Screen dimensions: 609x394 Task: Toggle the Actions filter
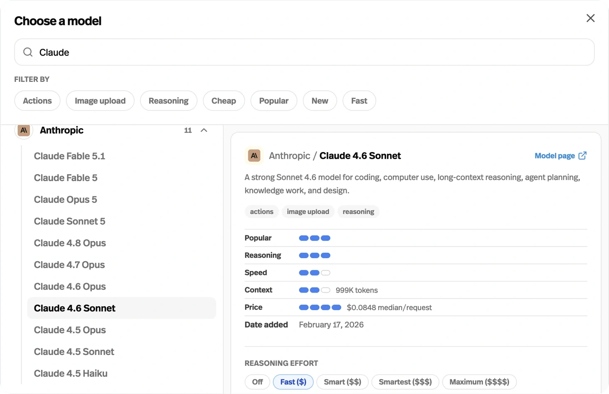point(37,101)
